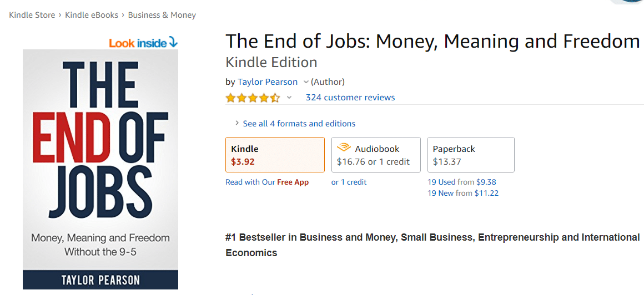Open the book cover image
Screen dimensions: 644x295
[100, 169]
